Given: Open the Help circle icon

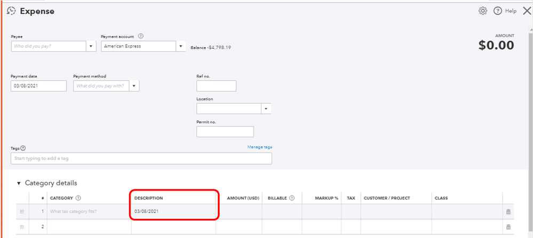Looking at the screenshot, I should point(497,11).
